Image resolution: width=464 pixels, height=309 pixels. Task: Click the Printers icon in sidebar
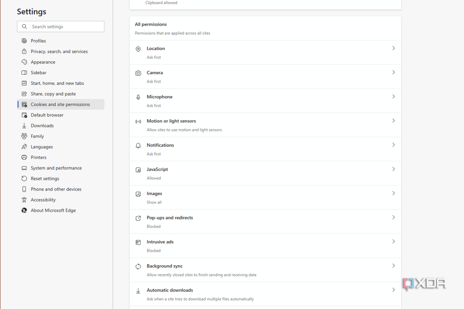tap(24, 157)
